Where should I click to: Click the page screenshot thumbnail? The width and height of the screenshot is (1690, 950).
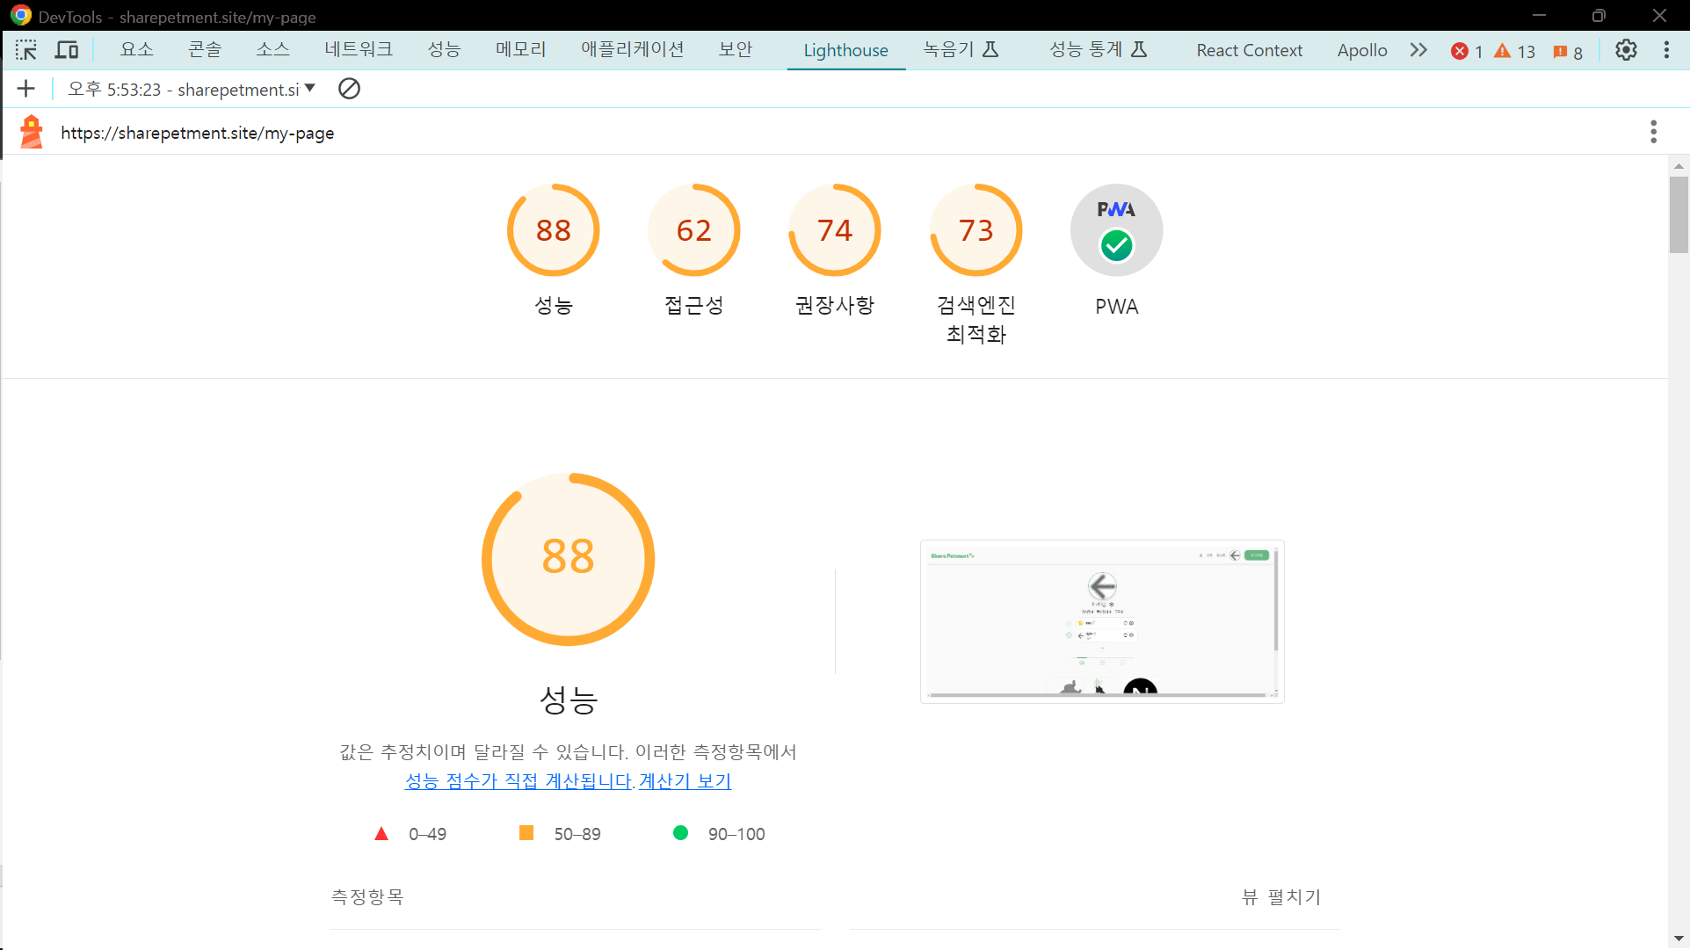1102,621
